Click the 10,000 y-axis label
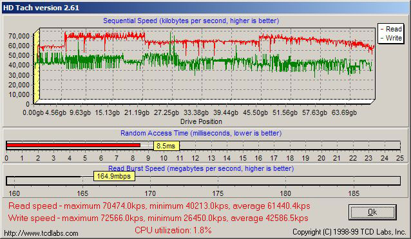The height and width of the screenshot is (239, 411). click(x=19, y=94)
